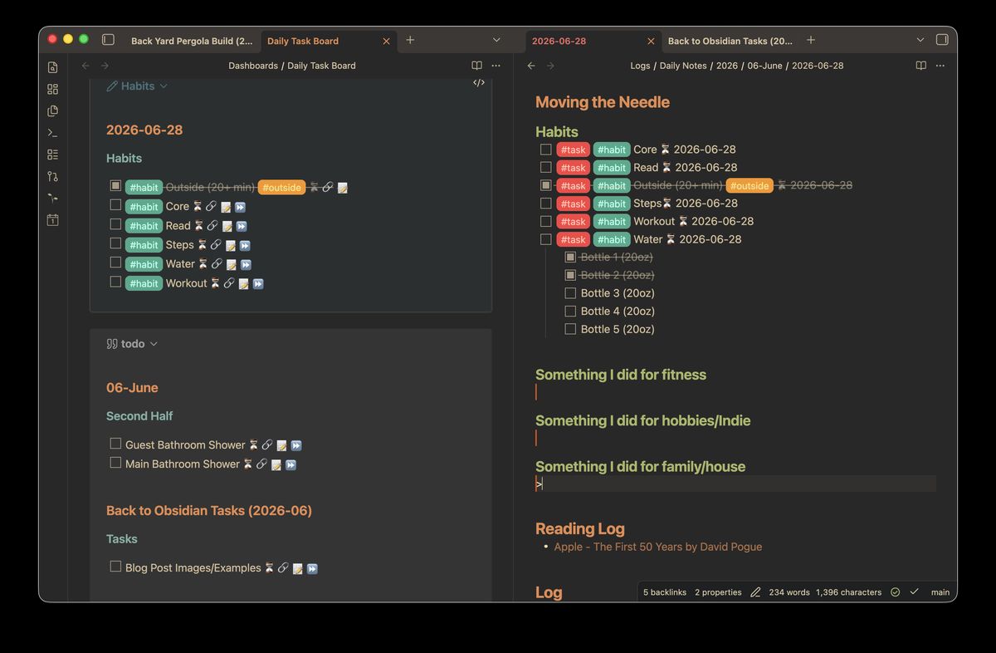
Task: Switch to Back to Obsidian Tasks tab
Action: (x=730, y=41)
